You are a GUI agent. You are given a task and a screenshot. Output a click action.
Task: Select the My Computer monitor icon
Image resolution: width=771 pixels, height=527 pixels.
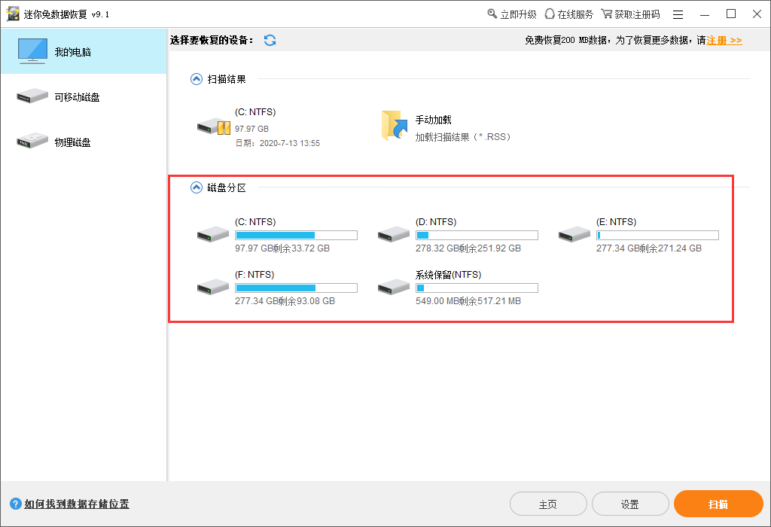32,51
